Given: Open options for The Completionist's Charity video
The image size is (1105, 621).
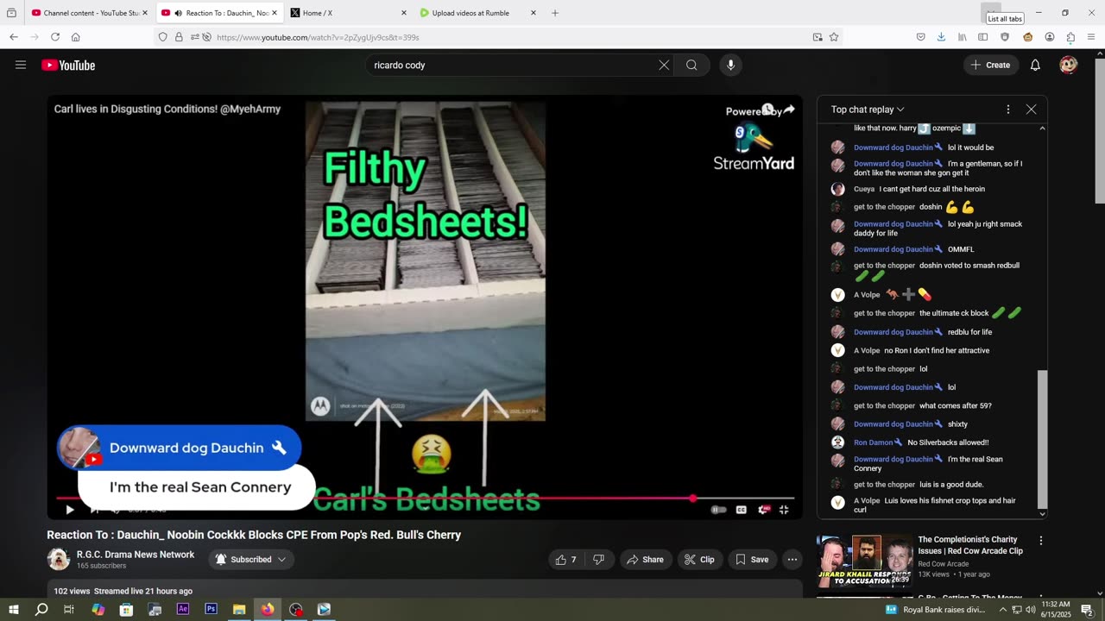Looking at the screenshot, I should [x=1040, y=541].
